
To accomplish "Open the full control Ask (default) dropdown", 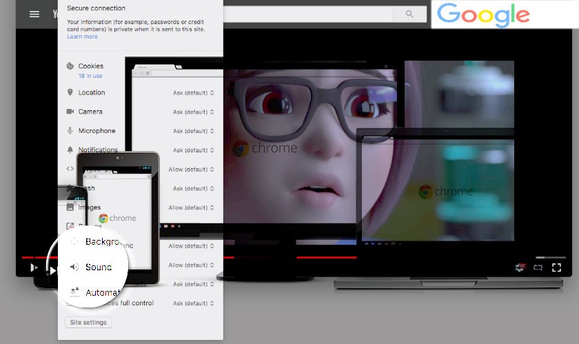I will pyautogui.click(x=194, y=303).
